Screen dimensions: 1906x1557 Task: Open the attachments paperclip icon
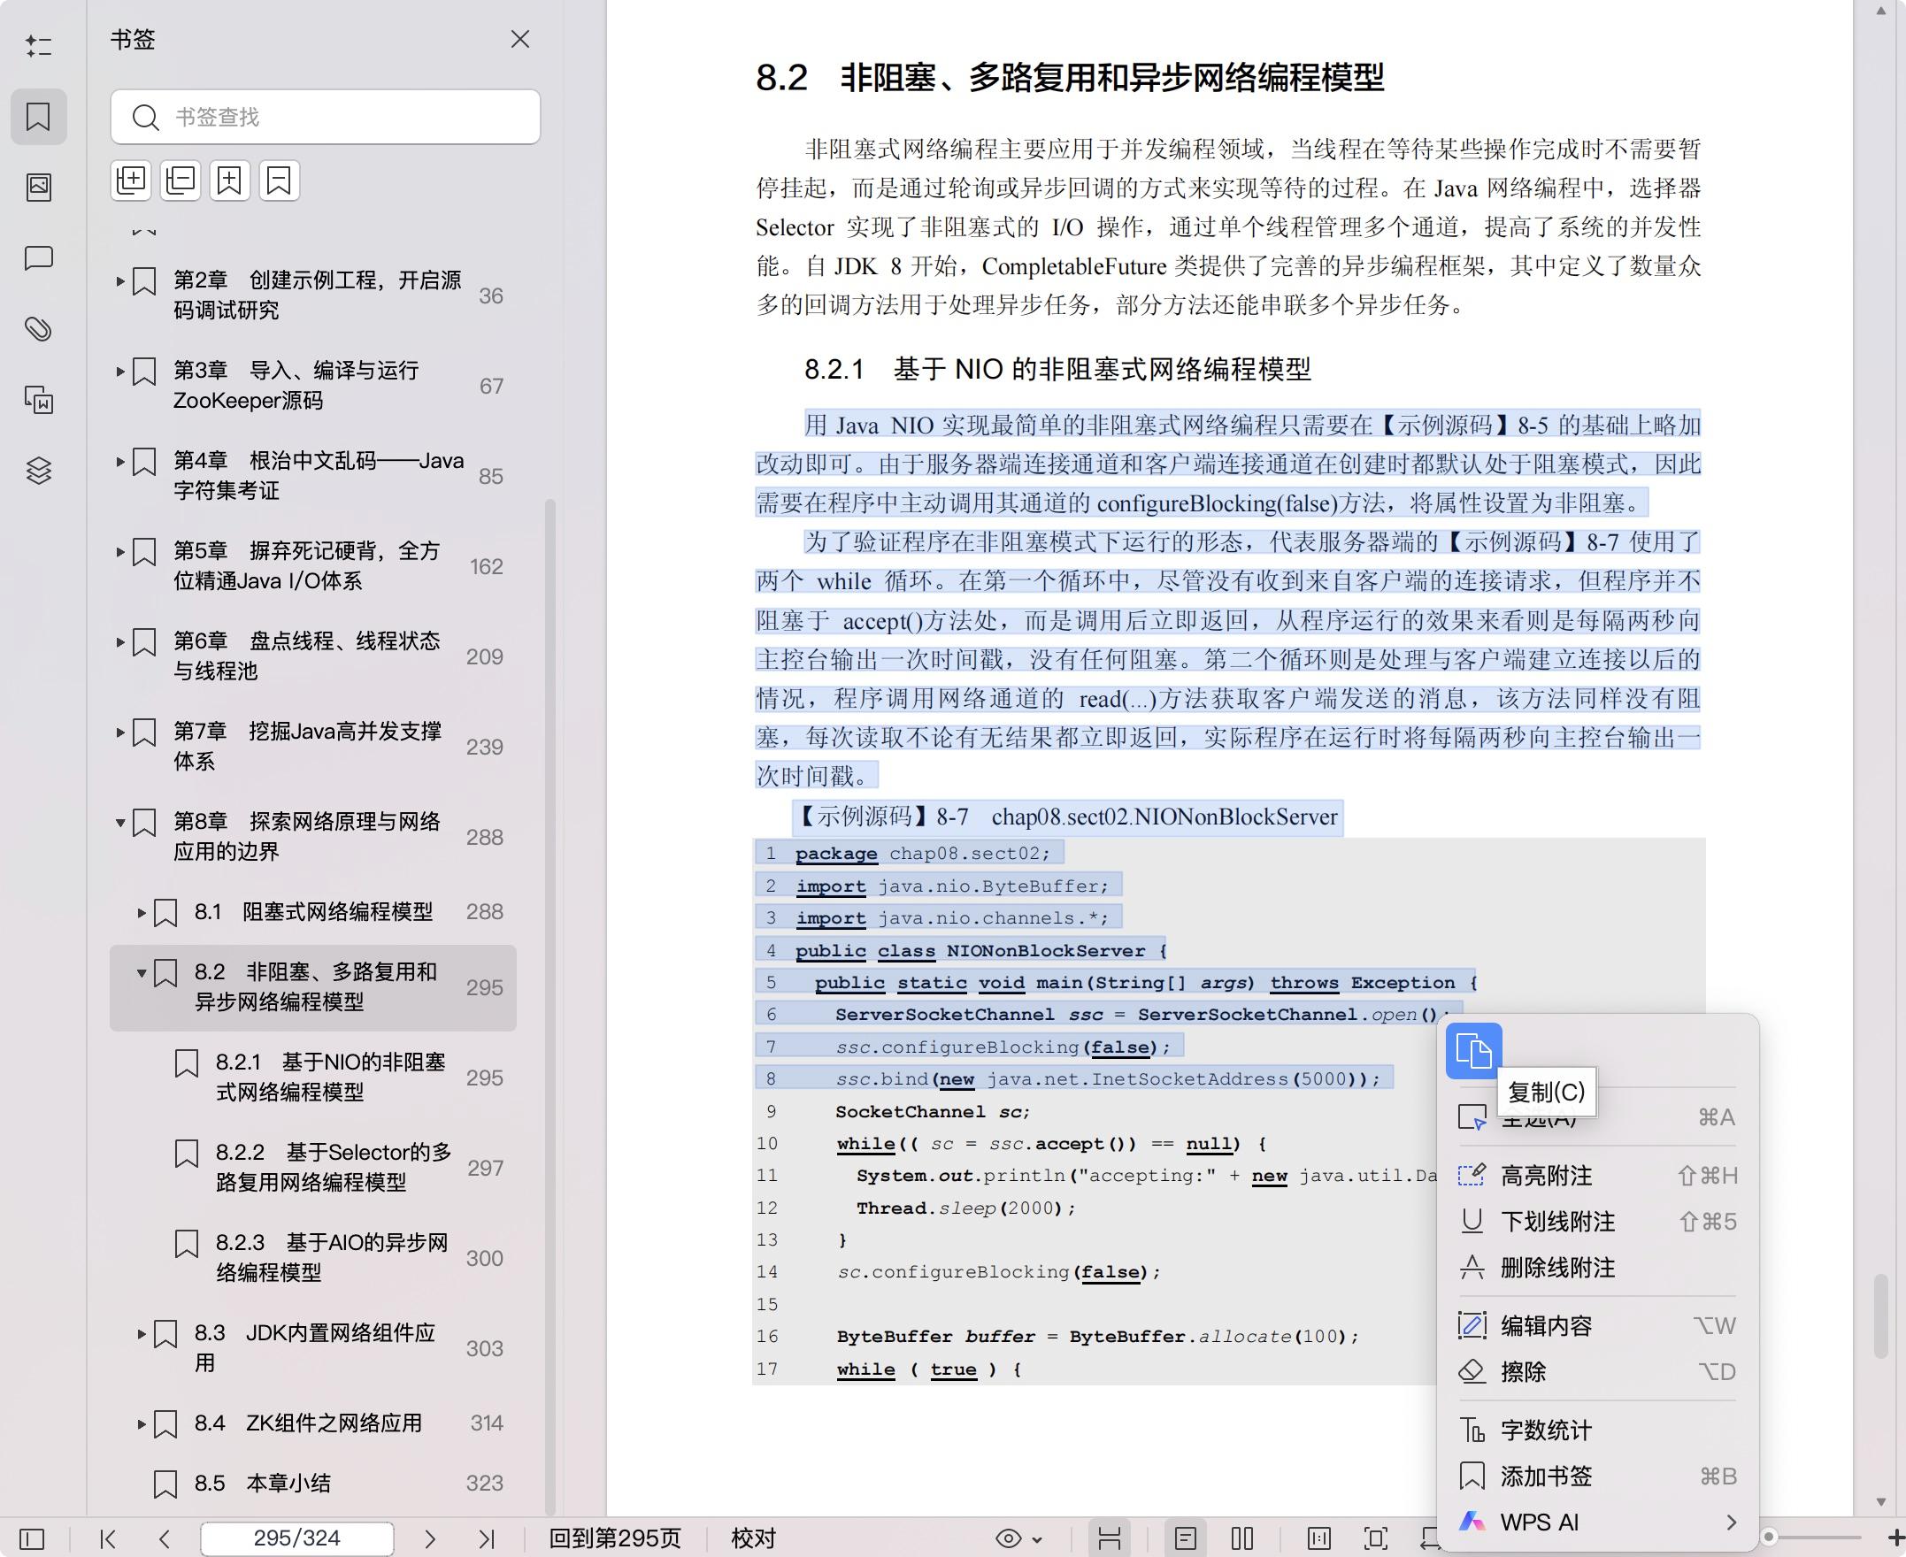click(x=39, y=329)
